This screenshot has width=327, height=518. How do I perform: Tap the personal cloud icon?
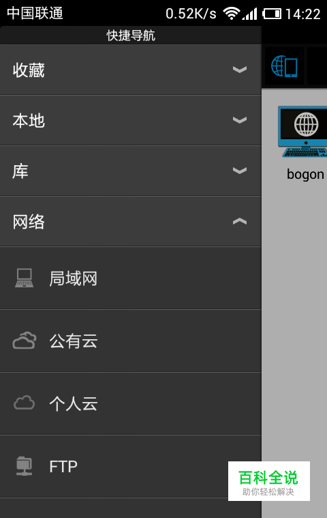(24, 403)
